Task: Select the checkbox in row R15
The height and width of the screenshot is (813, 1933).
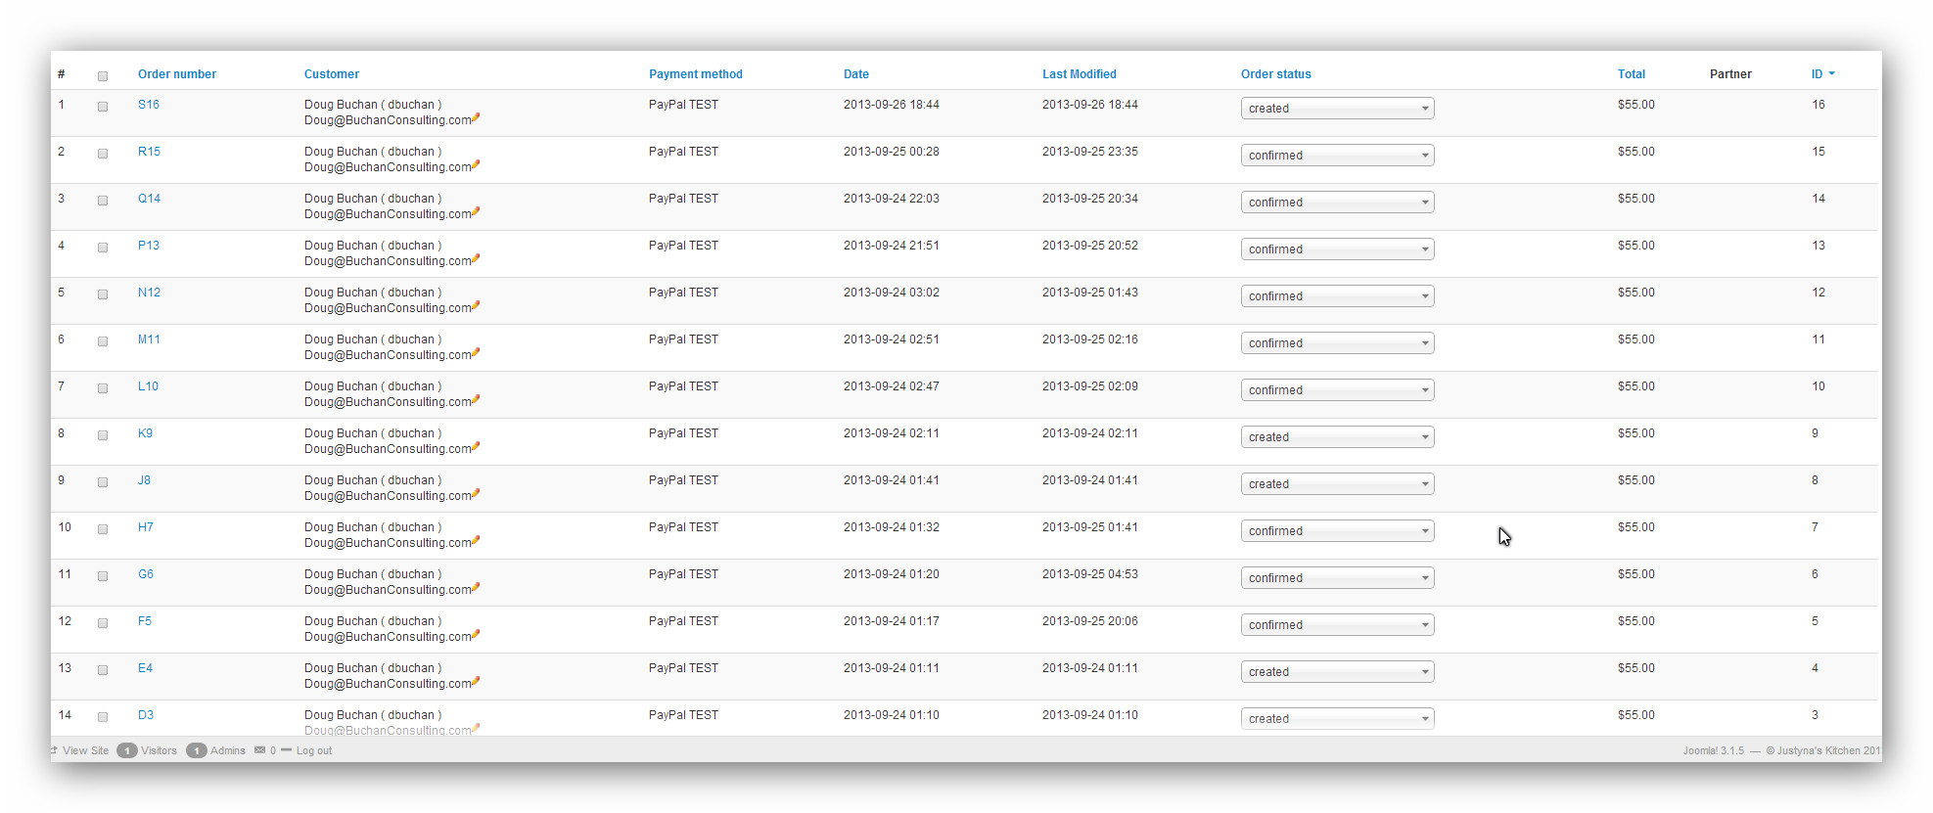Action: point(103,154)
